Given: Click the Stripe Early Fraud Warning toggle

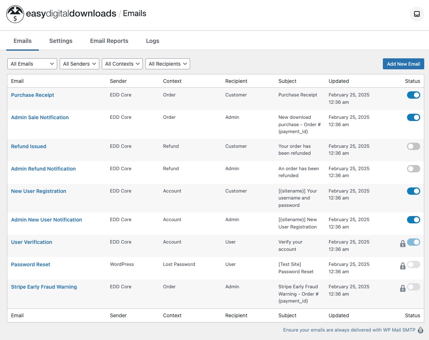Looking at the screenshot, I should point(413,287).
